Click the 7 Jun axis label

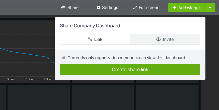(47, 79)
